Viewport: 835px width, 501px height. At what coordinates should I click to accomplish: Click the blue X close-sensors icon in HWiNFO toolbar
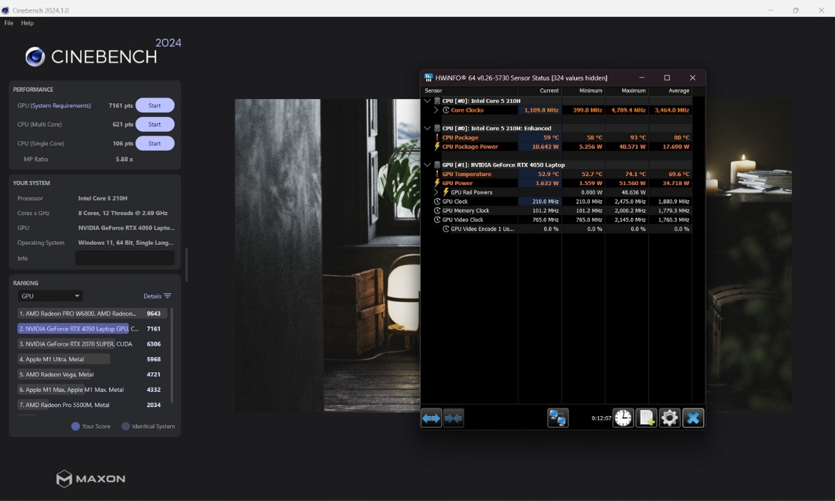coord(693,417)
